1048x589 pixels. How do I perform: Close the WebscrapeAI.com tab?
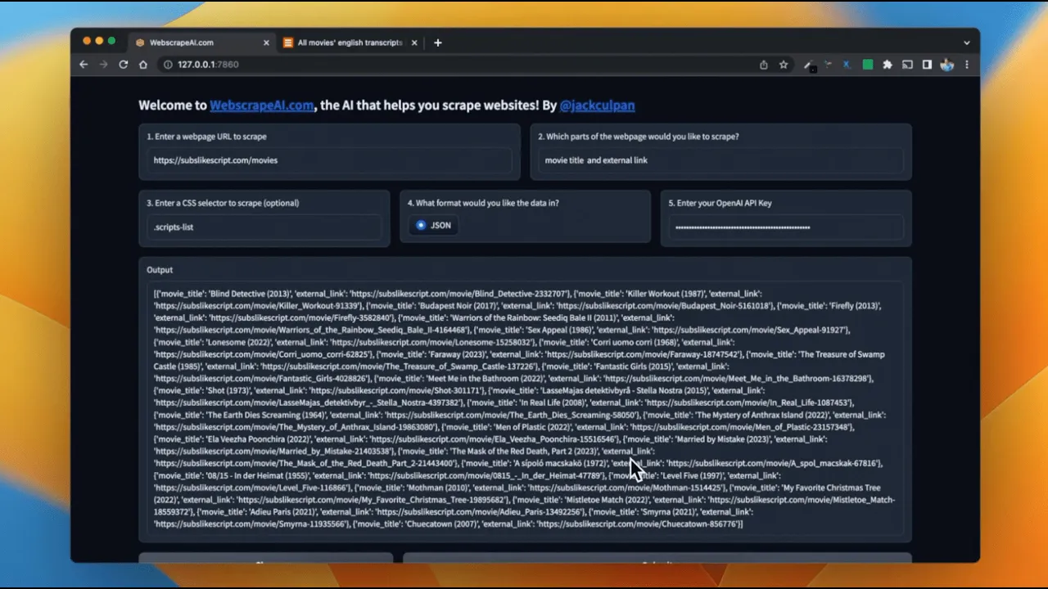266,43
